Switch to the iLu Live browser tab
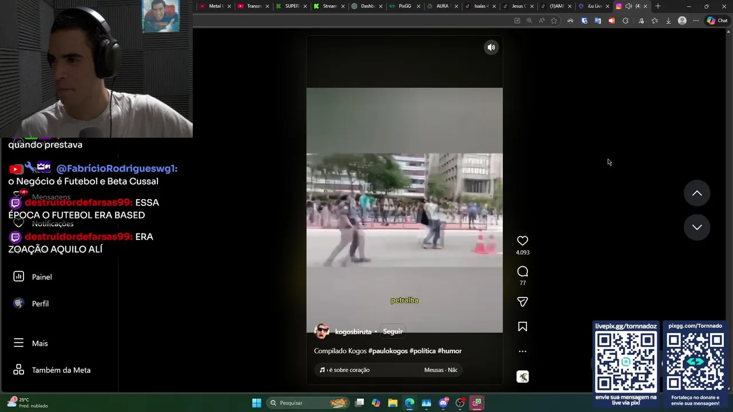This screenshot has height=412, width=733. 593,6
